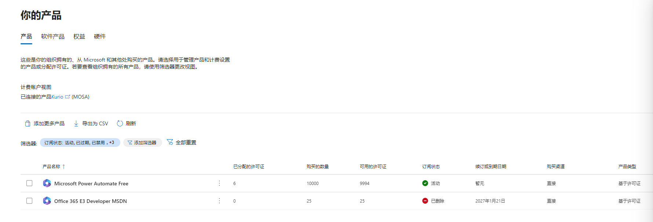
Task: Click the external link icon next to Kurio
Action: click(x=68, y=97)
